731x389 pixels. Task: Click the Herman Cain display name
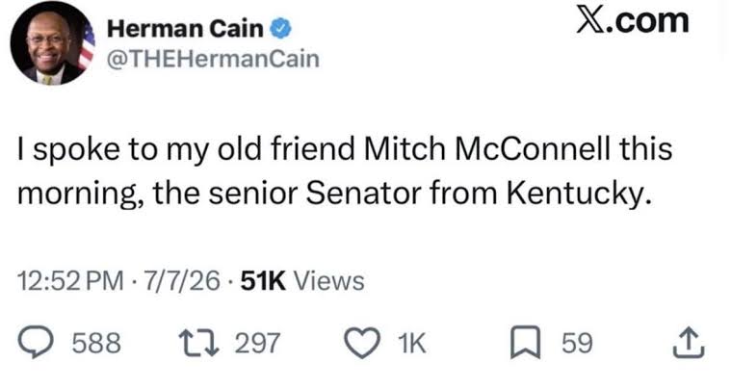186,29
